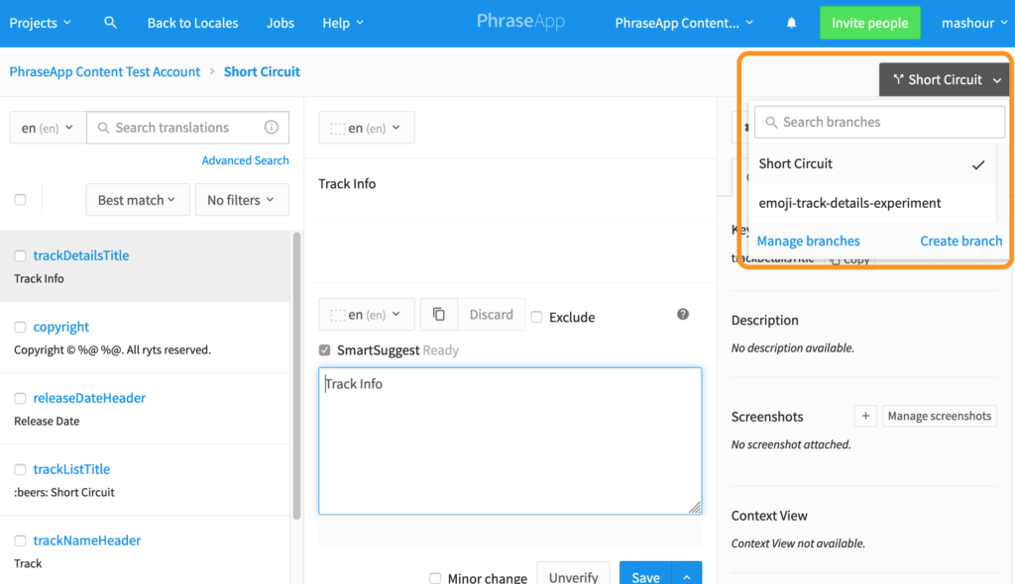The height and width of the screenshot is (584, 1015).
Task: Click the 'Release Date' translation text
Action: tap(47, 421)
